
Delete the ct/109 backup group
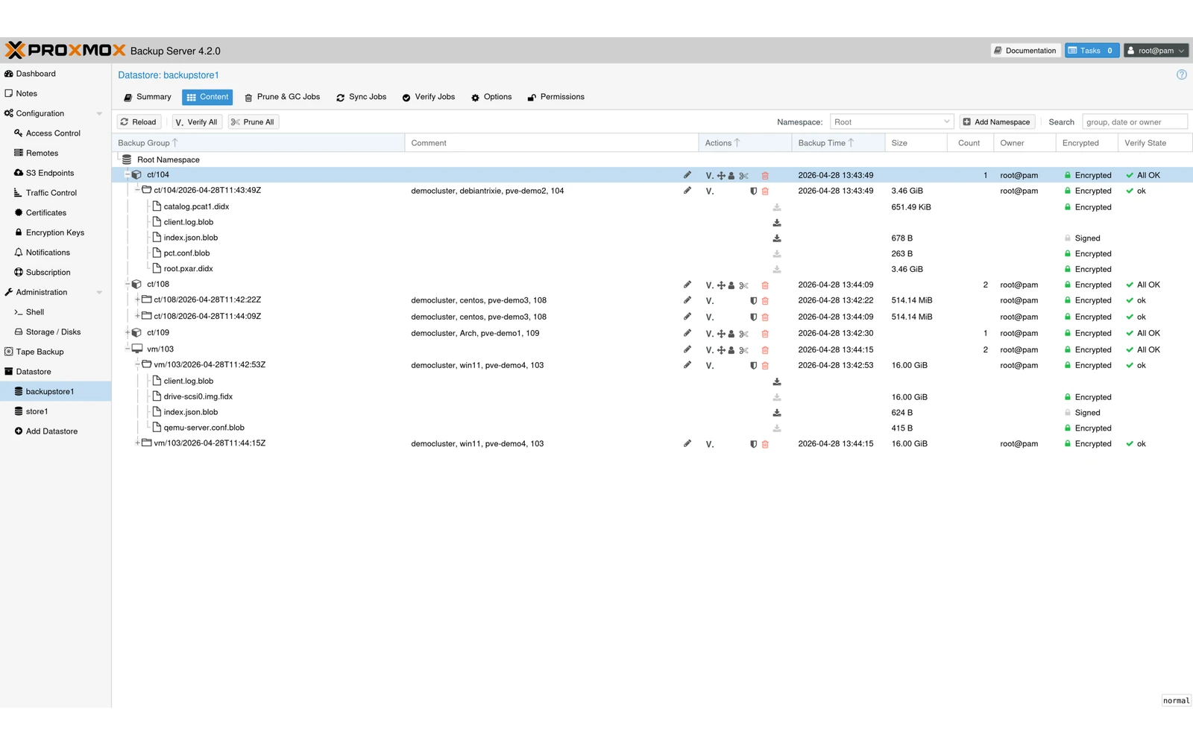(x=765, y=334)
